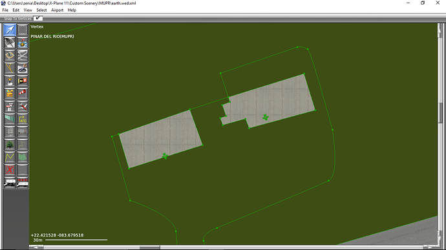Open the Select menu

[41, 10]
